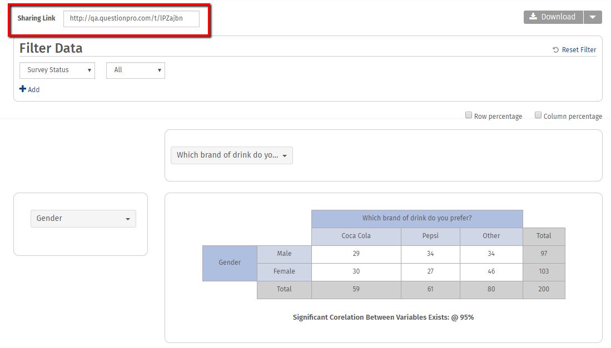Click the Gender table row header
Image resolution: width=611 pixels, height=348 pixels.
(x=230, y=263)
